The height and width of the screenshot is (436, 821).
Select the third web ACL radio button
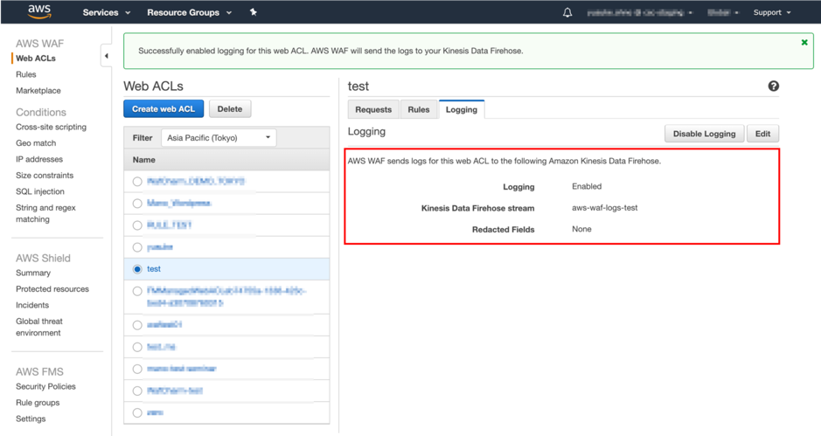(x=137, y=225)
